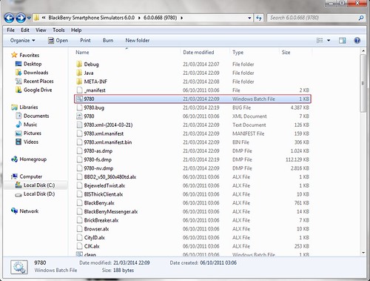Sort by the Type column header
The image size is (370, 281).
238,53
